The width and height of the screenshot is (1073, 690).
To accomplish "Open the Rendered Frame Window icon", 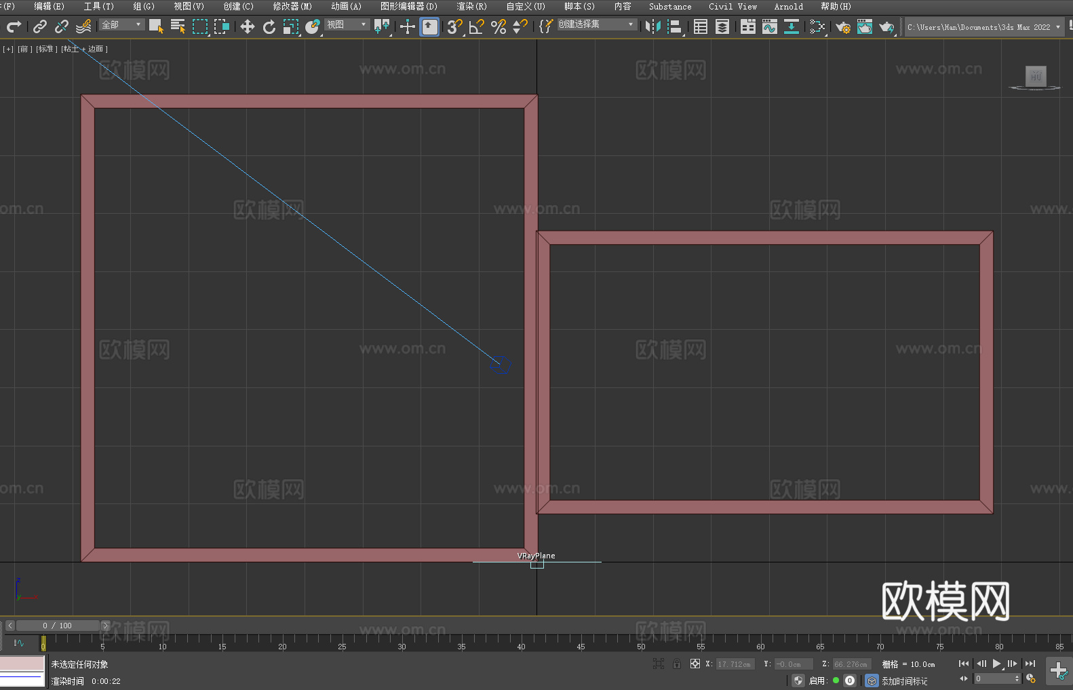I will 865,26.
